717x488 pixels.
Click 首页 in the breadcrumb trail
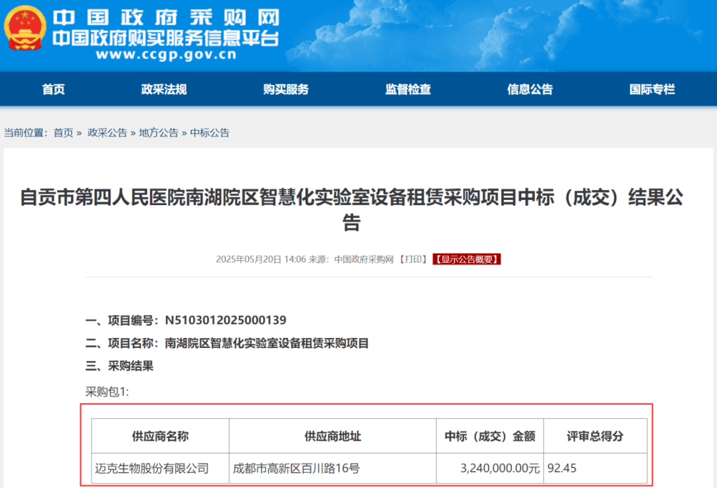point(63,133)
